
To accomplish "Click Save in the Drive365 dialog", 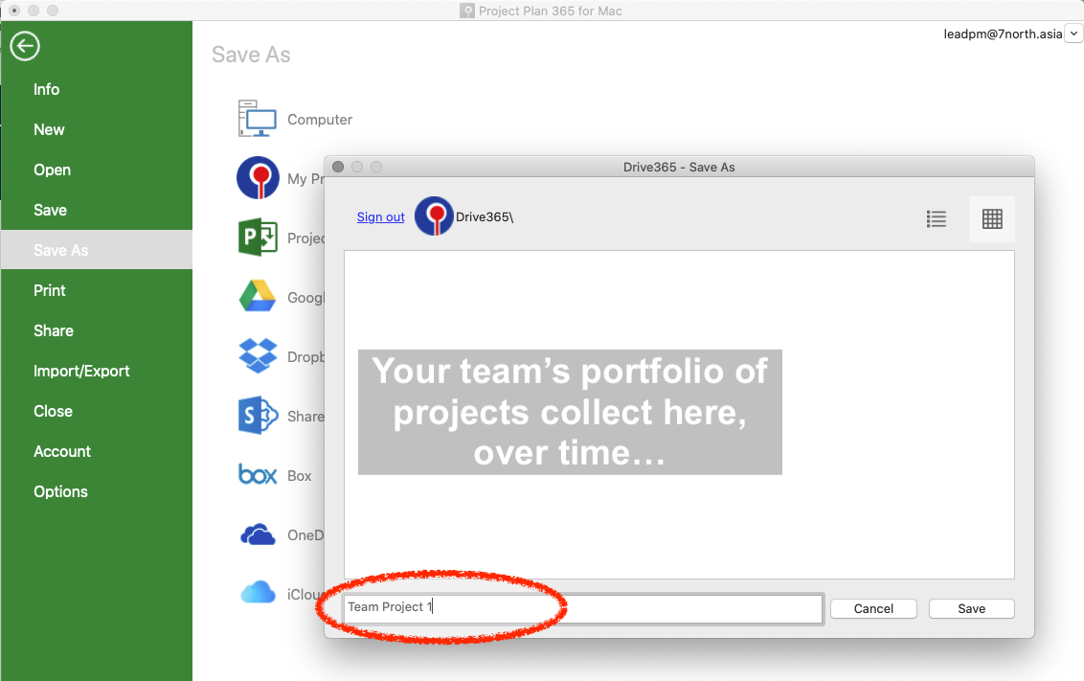I will coord(971,608).
